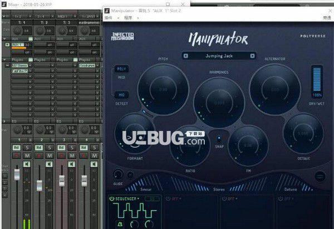Arm record on mixer channel 4

[83, 155]
